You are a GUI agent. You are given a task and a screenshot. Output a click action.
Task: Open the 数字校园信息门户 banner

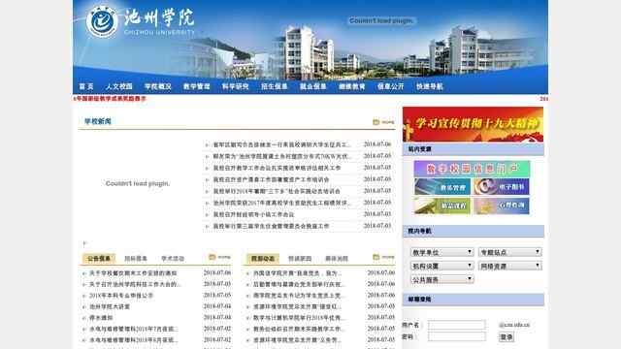coord(472,169)
